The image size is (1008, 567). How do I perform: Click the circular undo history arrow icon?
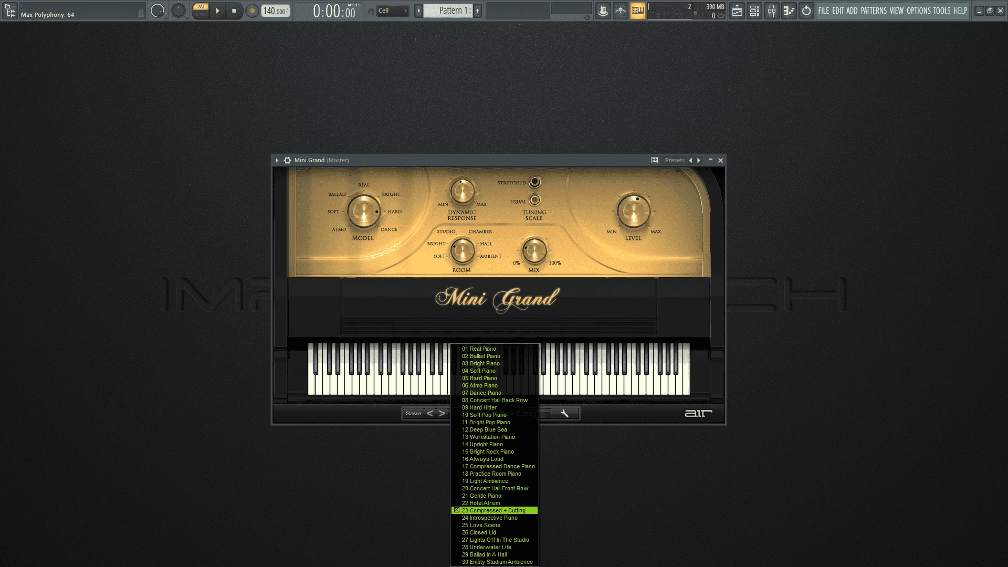[x=806, y=10]
